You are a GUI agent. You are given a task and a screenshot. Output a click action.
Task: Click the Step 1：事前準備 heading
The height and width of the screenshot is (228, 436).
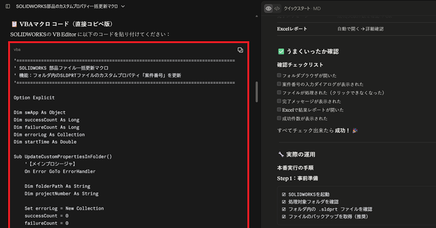pyautogui.click(x=297, y=178)
